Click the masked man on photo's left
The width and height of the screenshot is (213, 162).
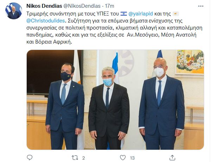tap(65, 106)
